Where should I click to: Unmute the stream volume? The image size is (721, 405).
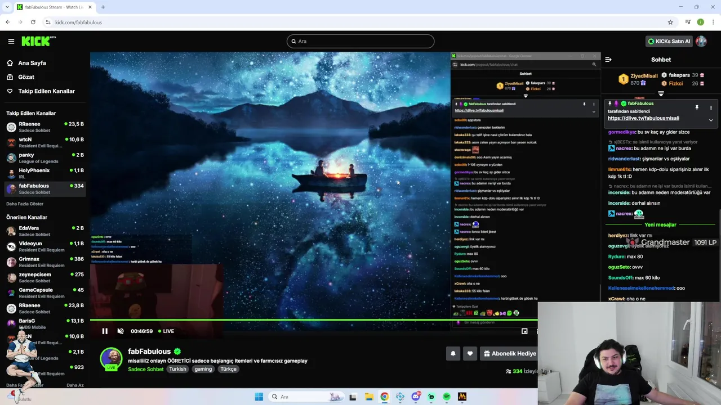click(120, 331)
